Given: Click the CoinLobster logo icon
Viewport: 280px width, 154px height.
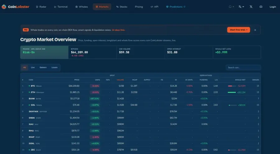Looking at the screenshot, I should (4, 7).
